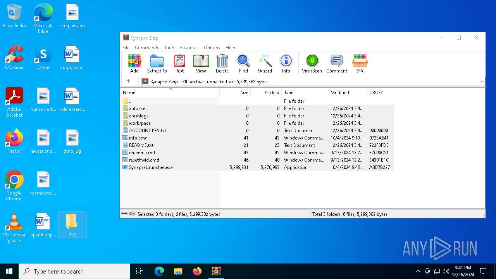Select the workspace folder row
The height and width of the screenshot is (279, 496).
point(257,123)
